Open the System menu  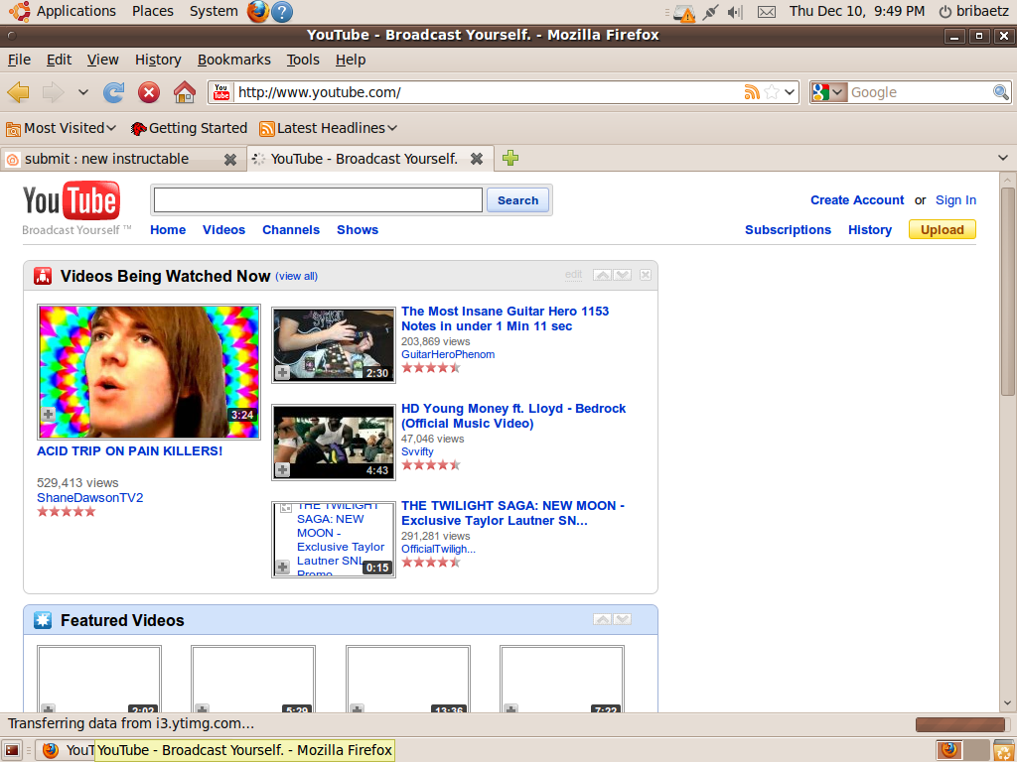(213, 12)
